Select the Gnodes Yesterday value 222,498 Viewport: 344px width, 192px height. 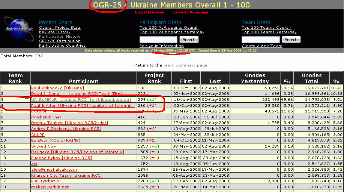271,100
